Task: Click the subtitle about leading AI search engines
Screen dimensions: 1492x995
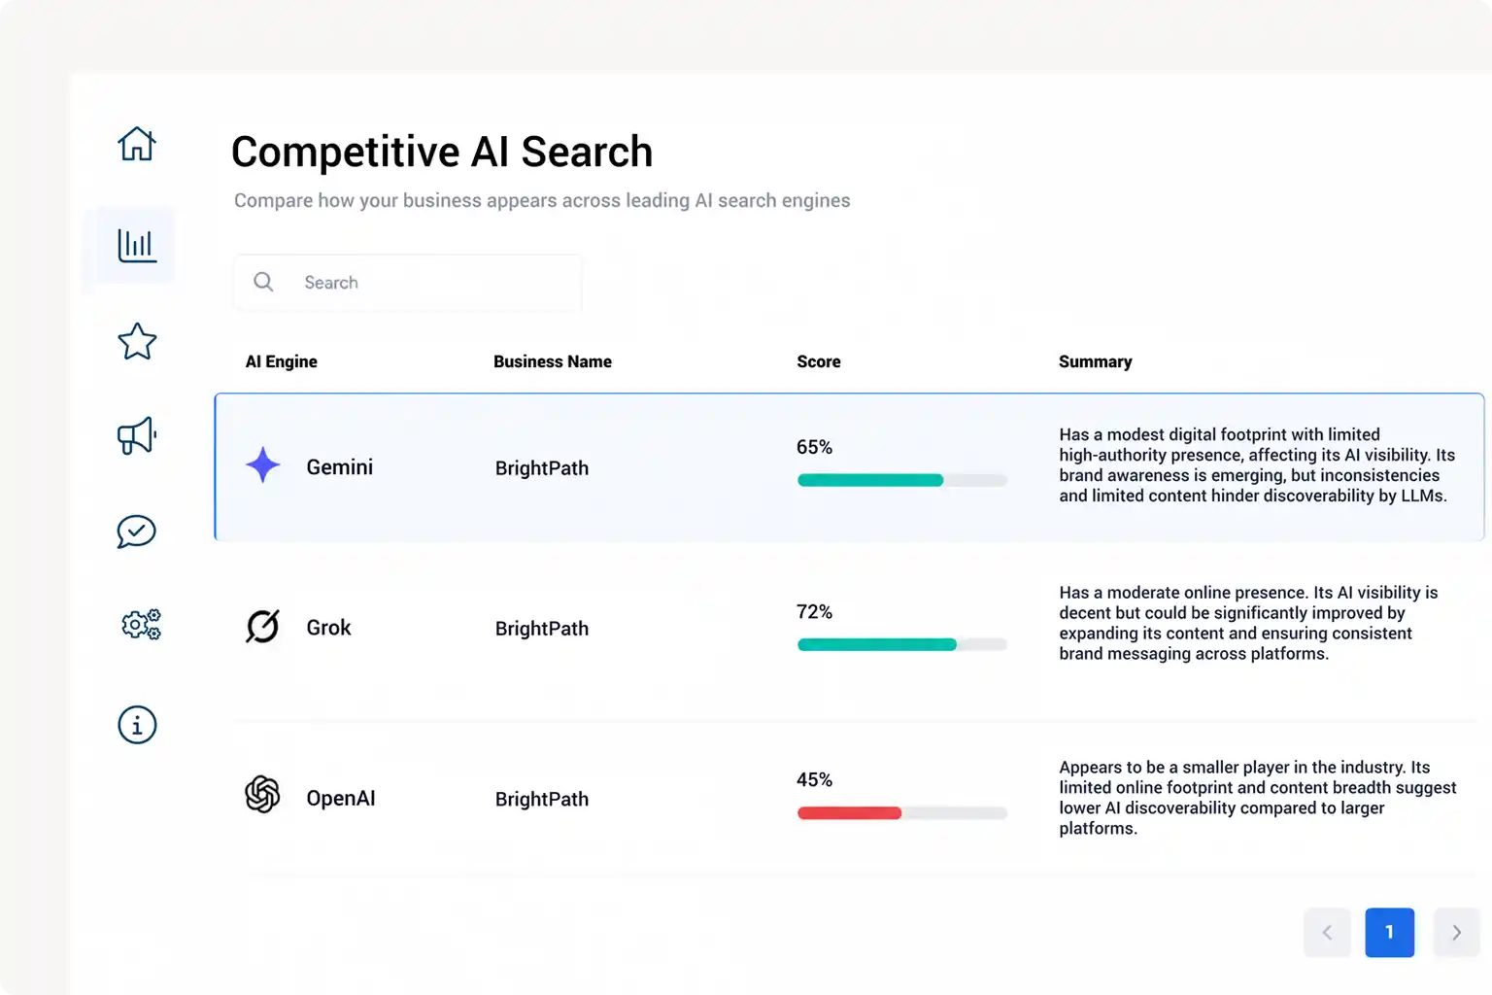Action: coord(542,200)
